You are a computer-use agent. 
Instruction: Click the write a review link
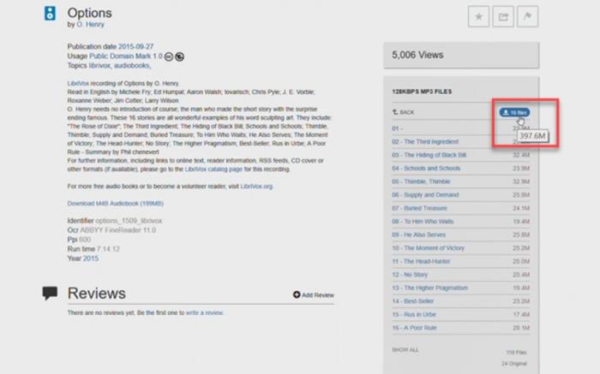pyautogui.click(x=204, y=312)
